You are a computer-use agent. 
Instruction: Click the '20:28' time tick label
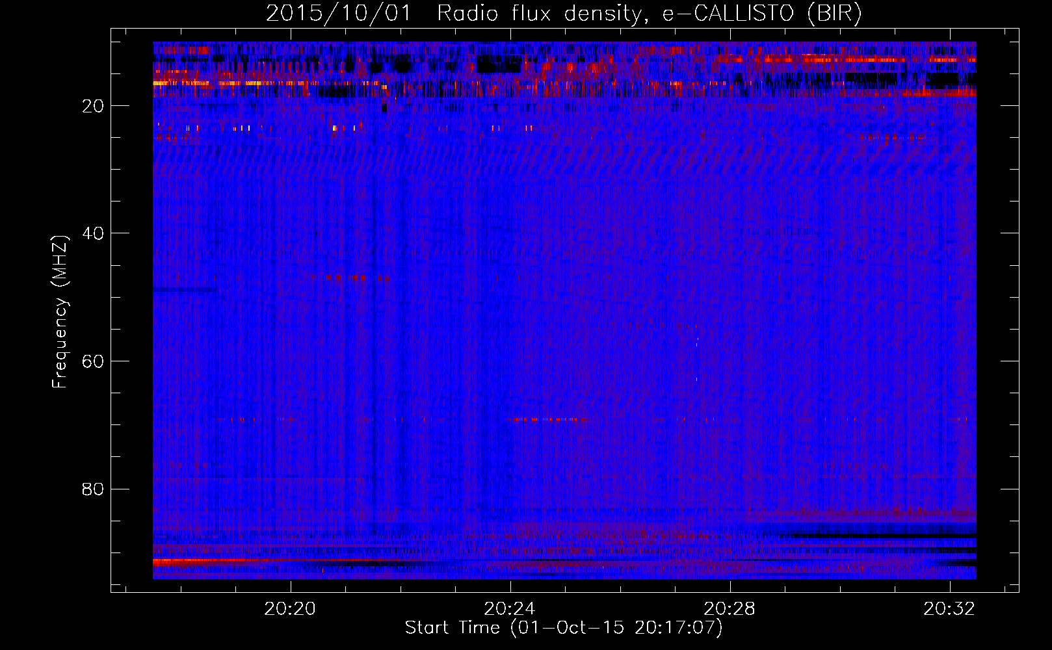(x=730, y=608)
